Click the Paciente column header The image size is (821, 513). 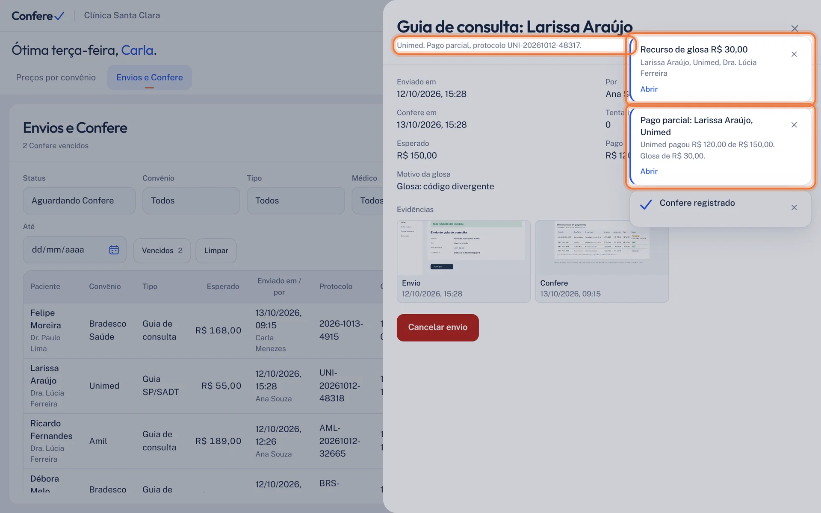pos(45,286)
